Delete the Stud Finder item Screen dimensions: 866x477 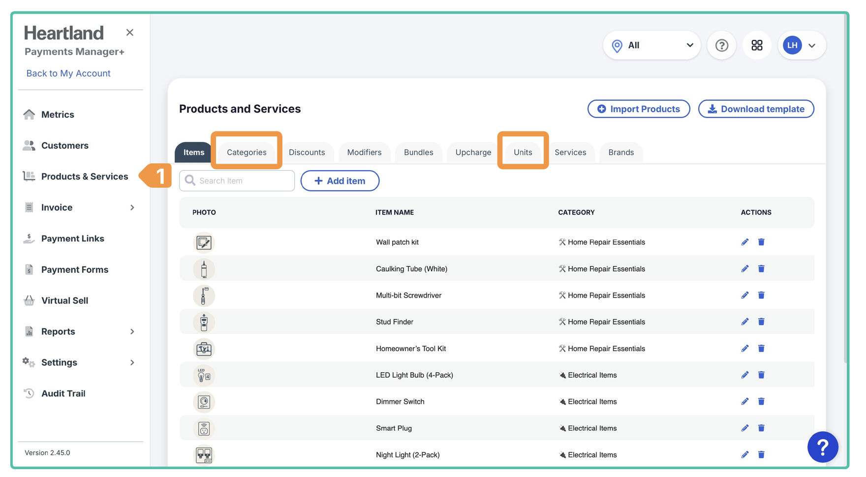761,322
